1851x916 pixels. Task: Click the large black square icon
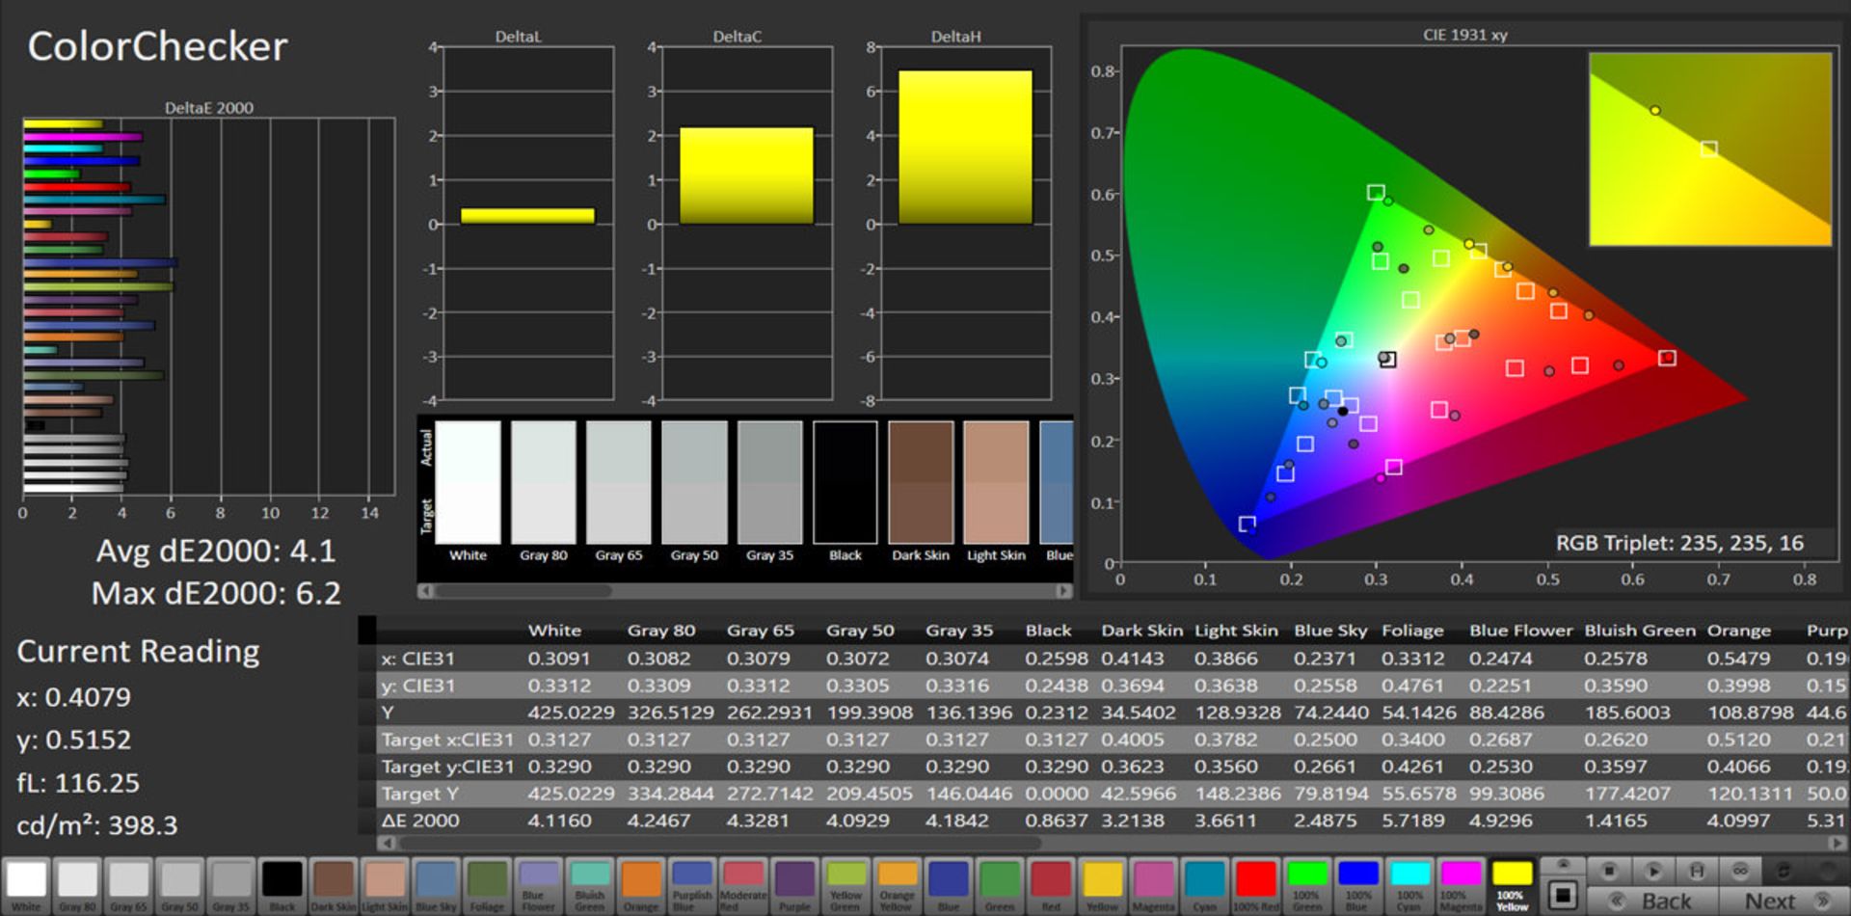(x=1564, y=894)
